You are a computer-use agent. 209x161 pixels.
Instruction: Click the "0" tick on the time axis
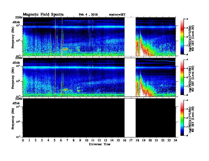tap(23, 140)
